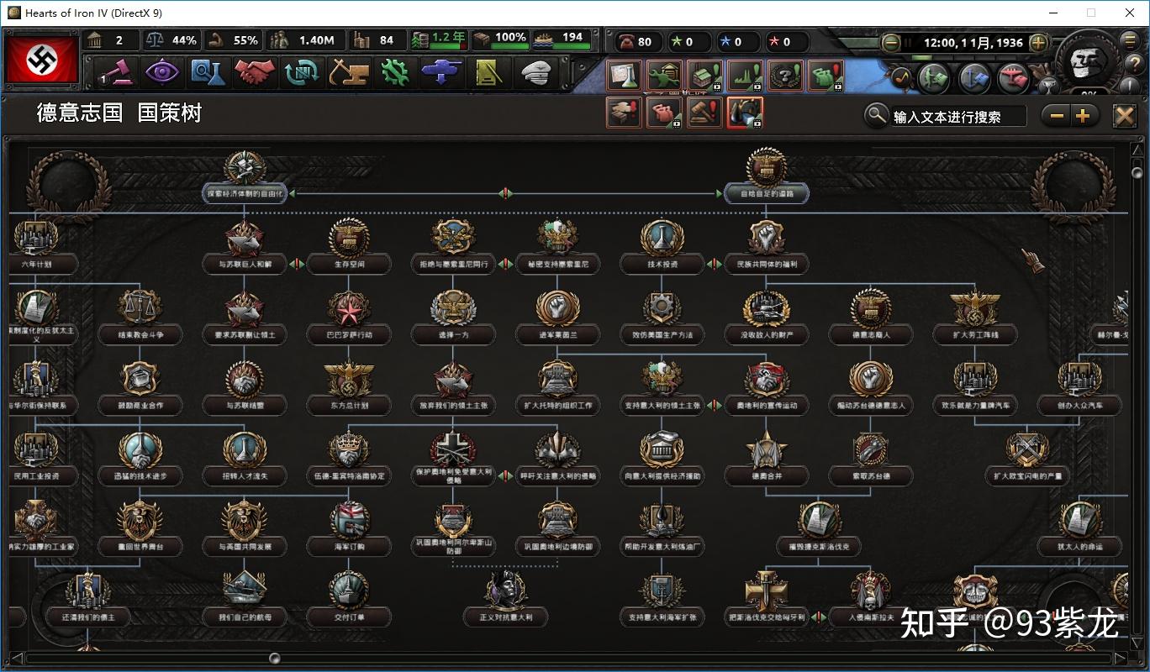Select the 结束教会斗争 focus
The image size is (1150, 672).
click(x=140, y=319)
